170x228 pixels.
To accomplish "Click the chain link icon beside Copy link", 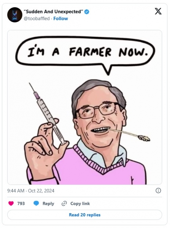I will tap(64, 204).
